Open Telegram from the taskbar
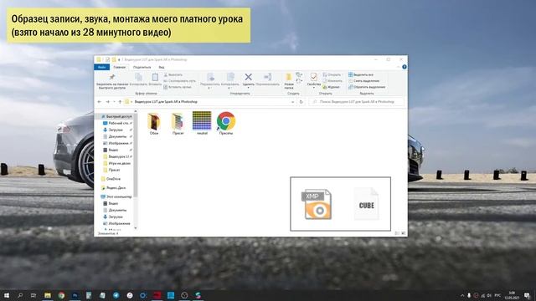Screen dimensions: 536x301 [116, 295]
